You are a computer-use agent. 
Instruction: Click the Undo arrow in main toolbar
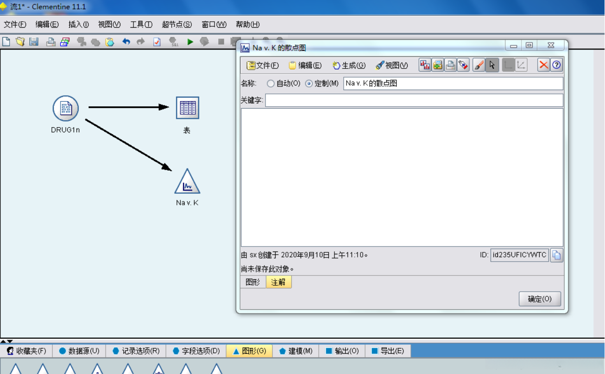(x=126, y=42)
